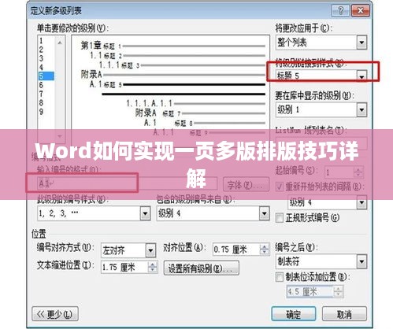Click the 4.5 厘米 tab stop spinner

pyautogui.click(x=338, y=292)
